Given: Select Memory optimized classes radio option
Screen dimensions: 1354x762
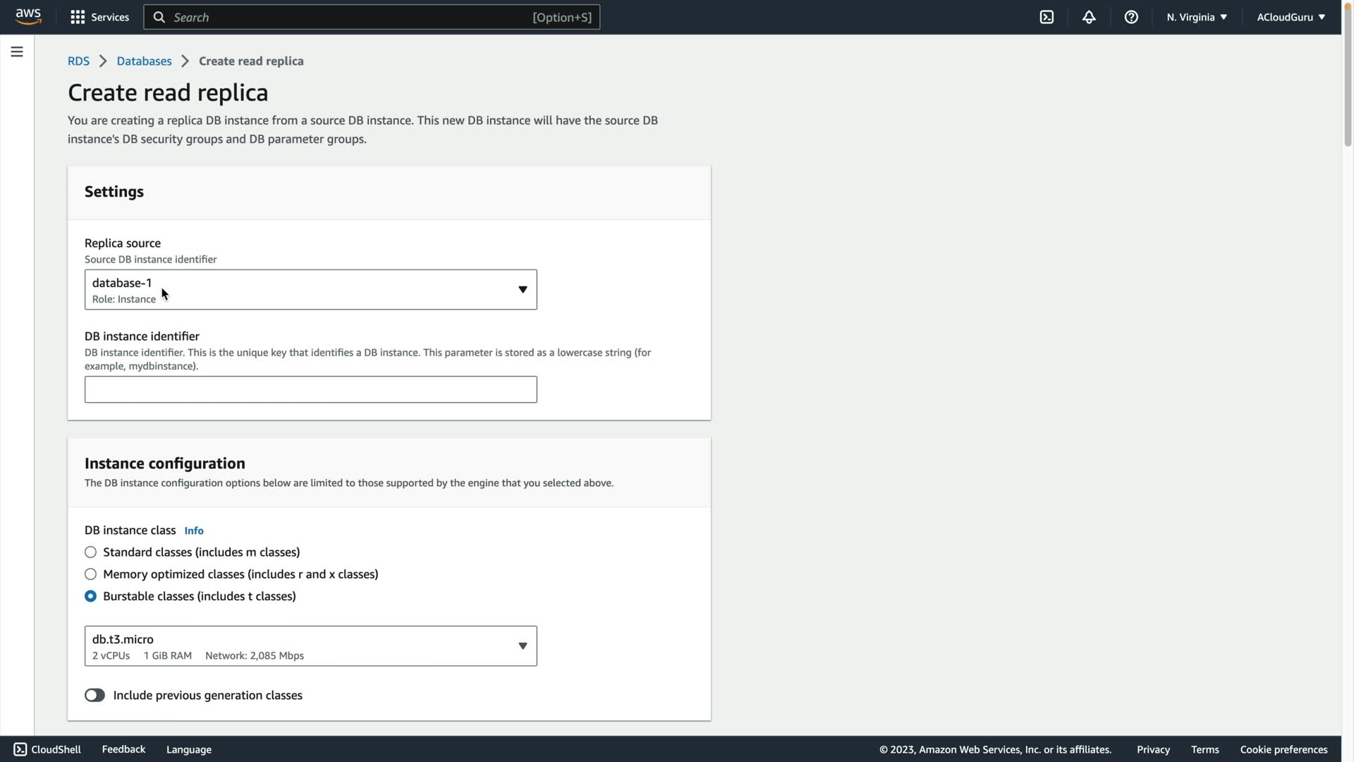Looking at the screenshot, I should point(90,574).
